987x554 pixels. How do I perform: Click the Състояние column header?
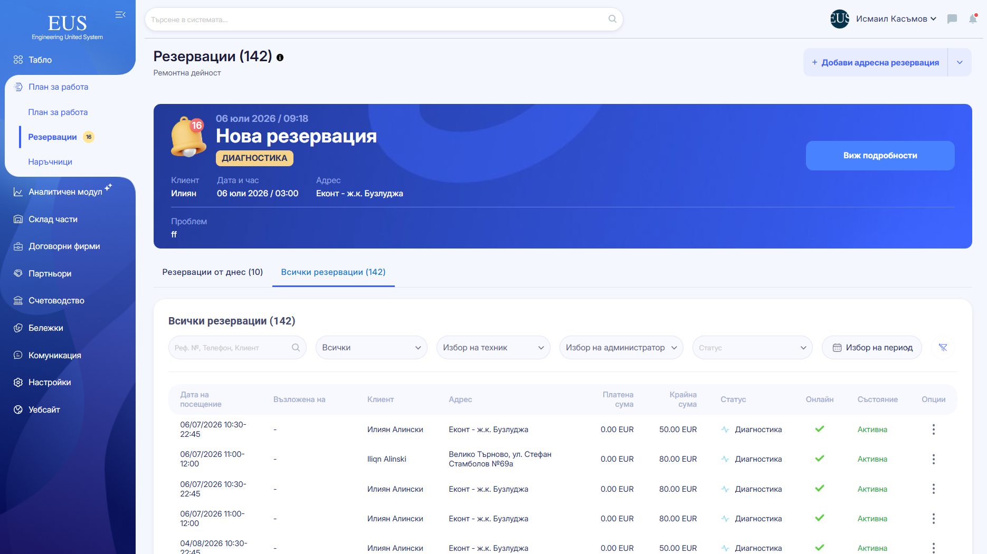(x=877, y=399)
